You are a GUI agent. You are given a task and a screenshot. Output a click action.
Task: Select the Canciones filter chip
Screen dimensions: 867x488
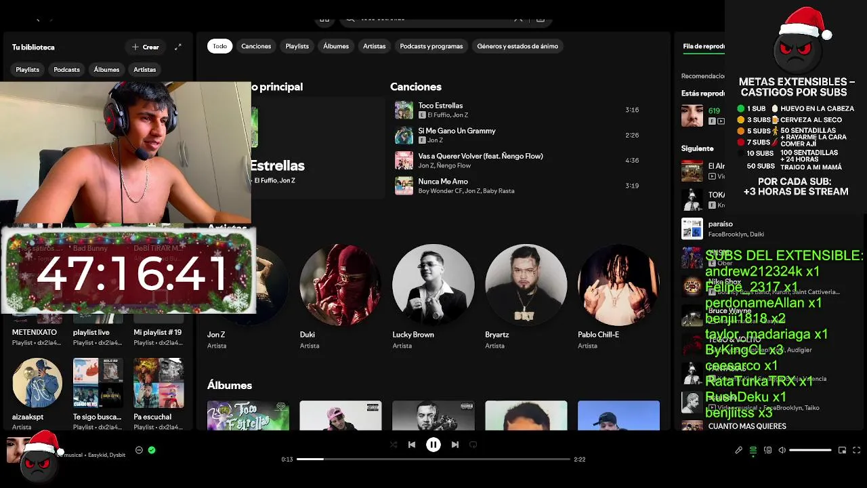(256, 46)
